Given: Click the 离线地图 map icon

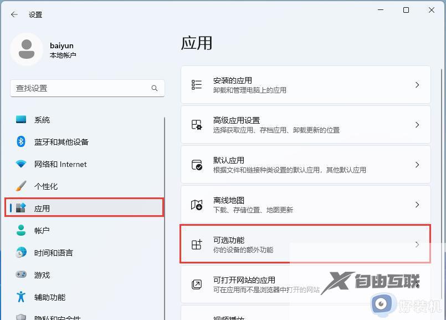Looking at the screenshot, I should tap(197, 204).
